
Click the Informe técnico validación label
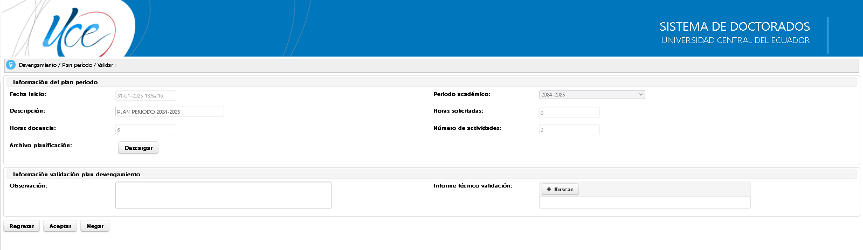pyautogui.click(x=473, y=186)
